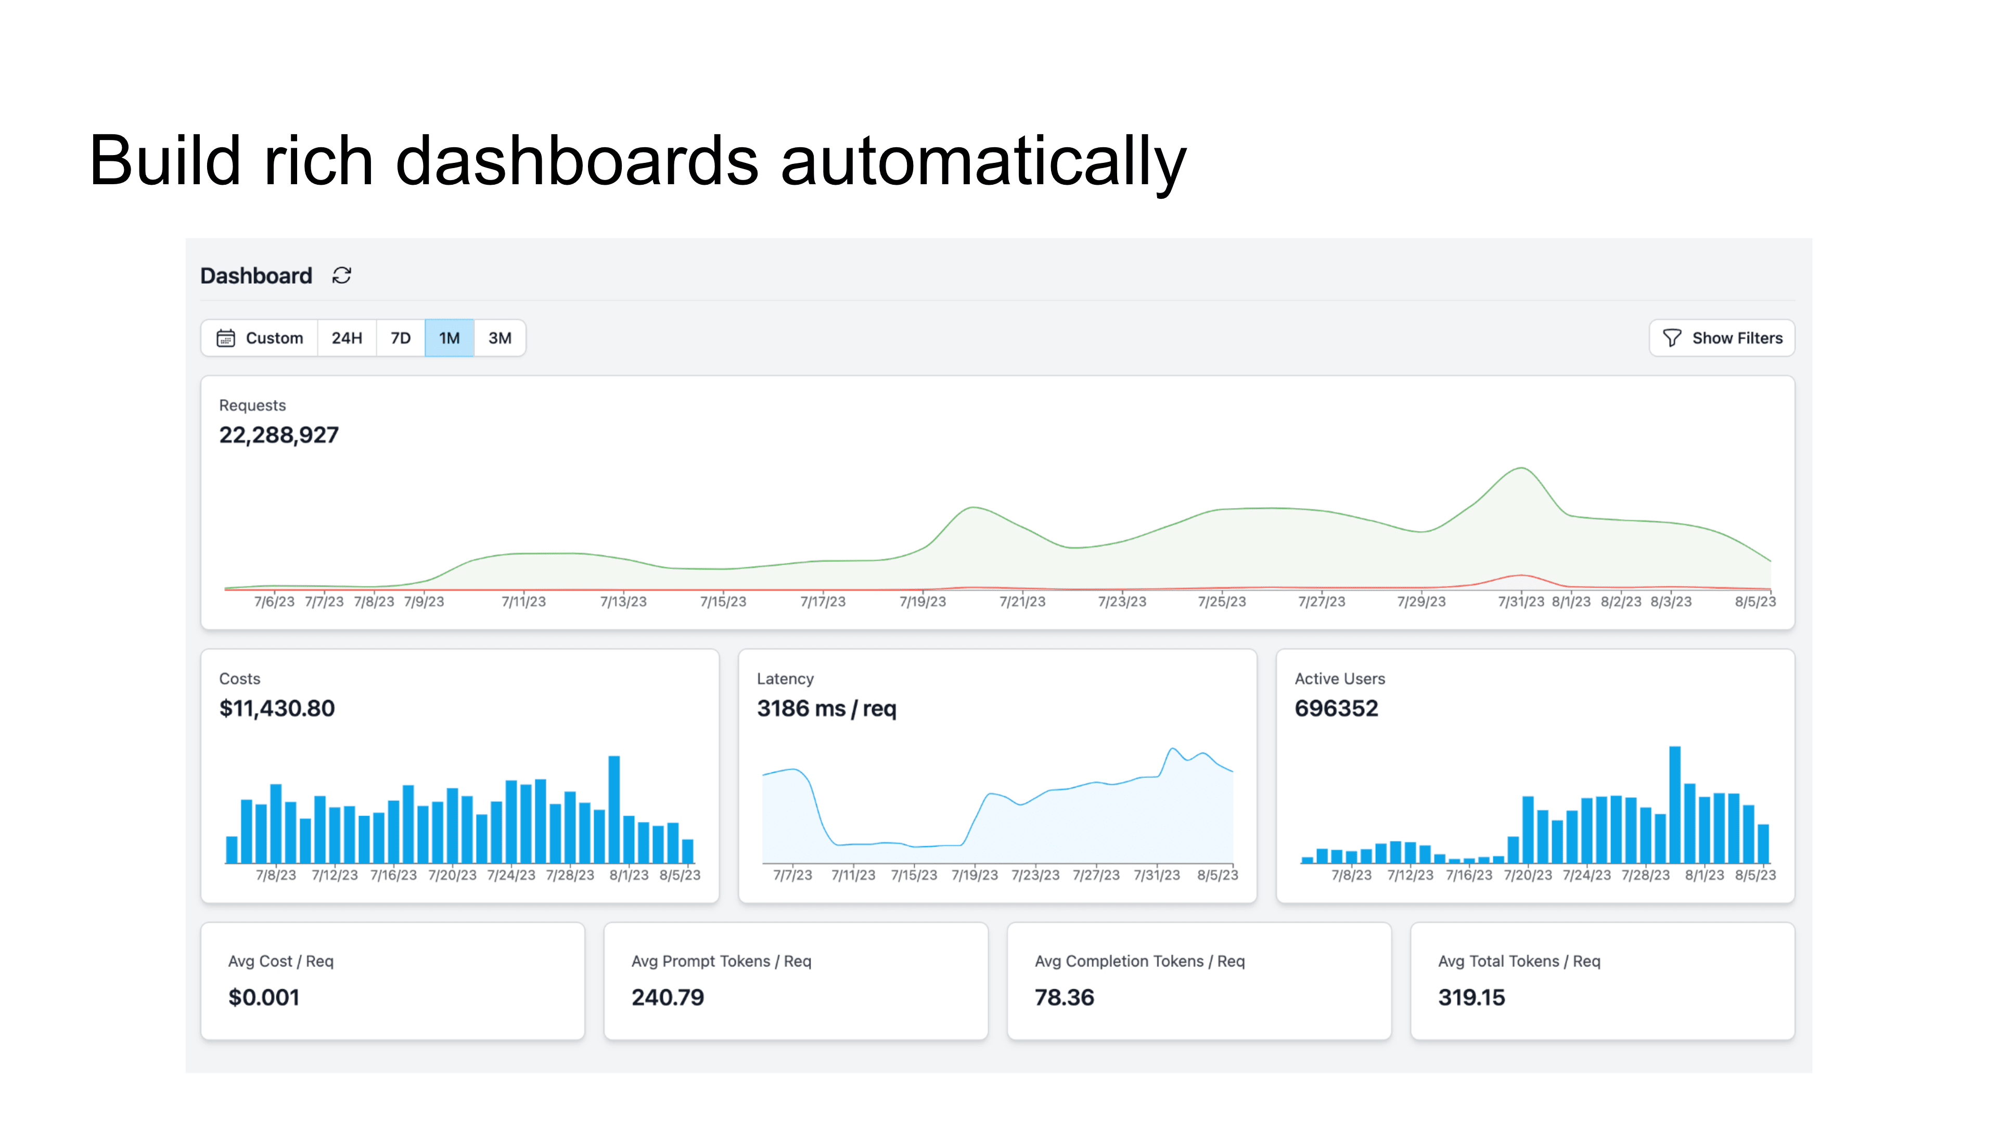Click the Avg Total Tokens / Req card
This screenshot has width=1998, height=1124.
coord(1603,980)
